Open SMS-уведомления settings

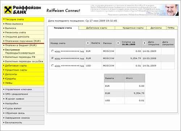pyautogui.click(x=23, y=94)
